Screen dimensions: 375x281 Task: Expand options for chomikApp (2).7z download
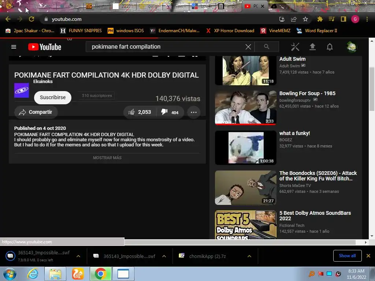[249, 256]
